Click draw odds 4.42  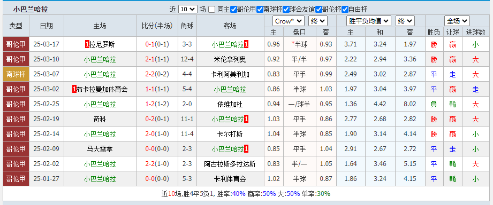pos(380,104)
